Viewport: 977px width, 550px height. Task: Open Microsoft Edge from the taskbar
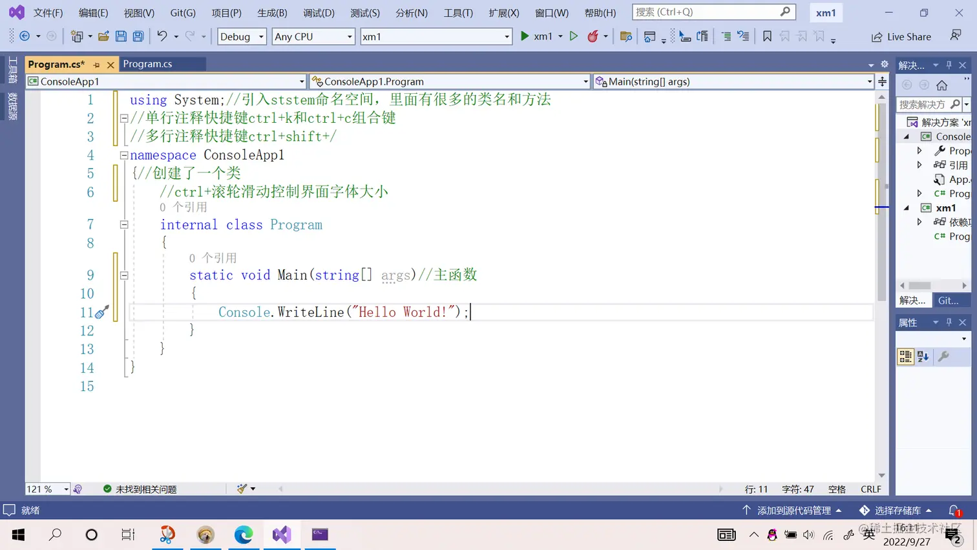(x=244, y=534)
